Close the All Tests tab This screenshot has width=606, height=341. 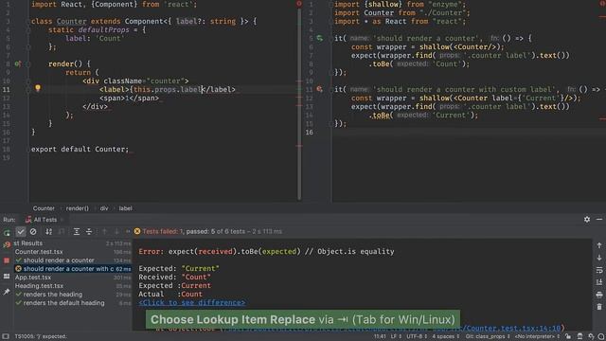click(62, 220)
